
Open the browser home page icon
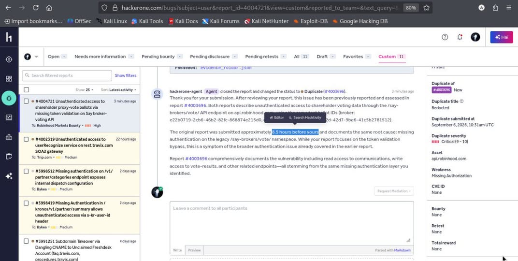click(x=49, y=8)
